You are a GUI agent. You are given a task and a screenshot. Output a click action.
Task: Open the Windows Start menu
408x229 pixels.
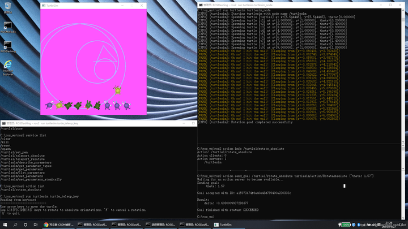pyautogui.click(x=5, y=224)
